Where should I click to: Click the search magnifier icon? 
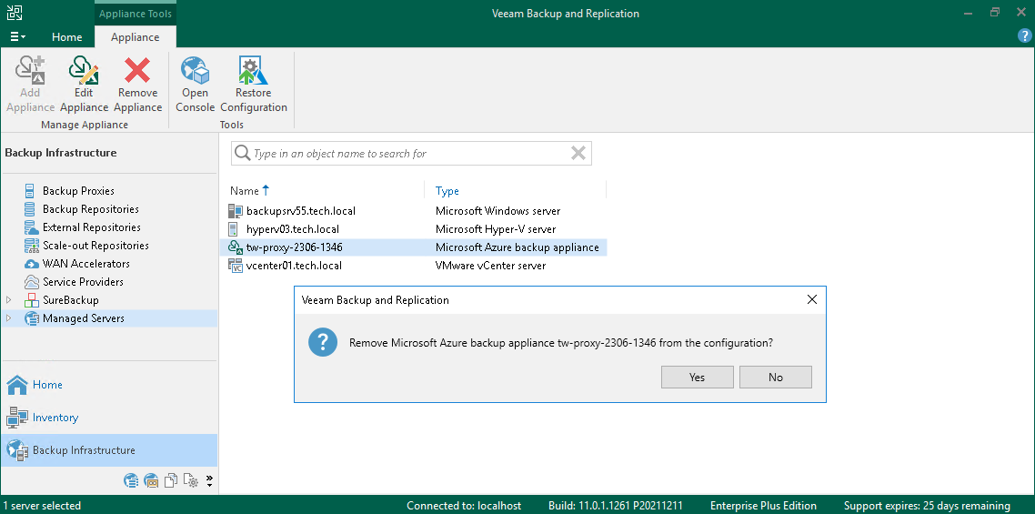(x=243, y=153)
